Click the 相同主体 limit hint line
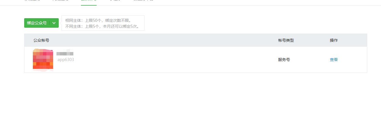Screen dimensions: 381x124 [98, 20]
